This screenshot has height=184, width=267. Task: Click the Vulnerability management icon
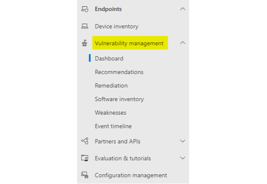(x=84, y=43)
